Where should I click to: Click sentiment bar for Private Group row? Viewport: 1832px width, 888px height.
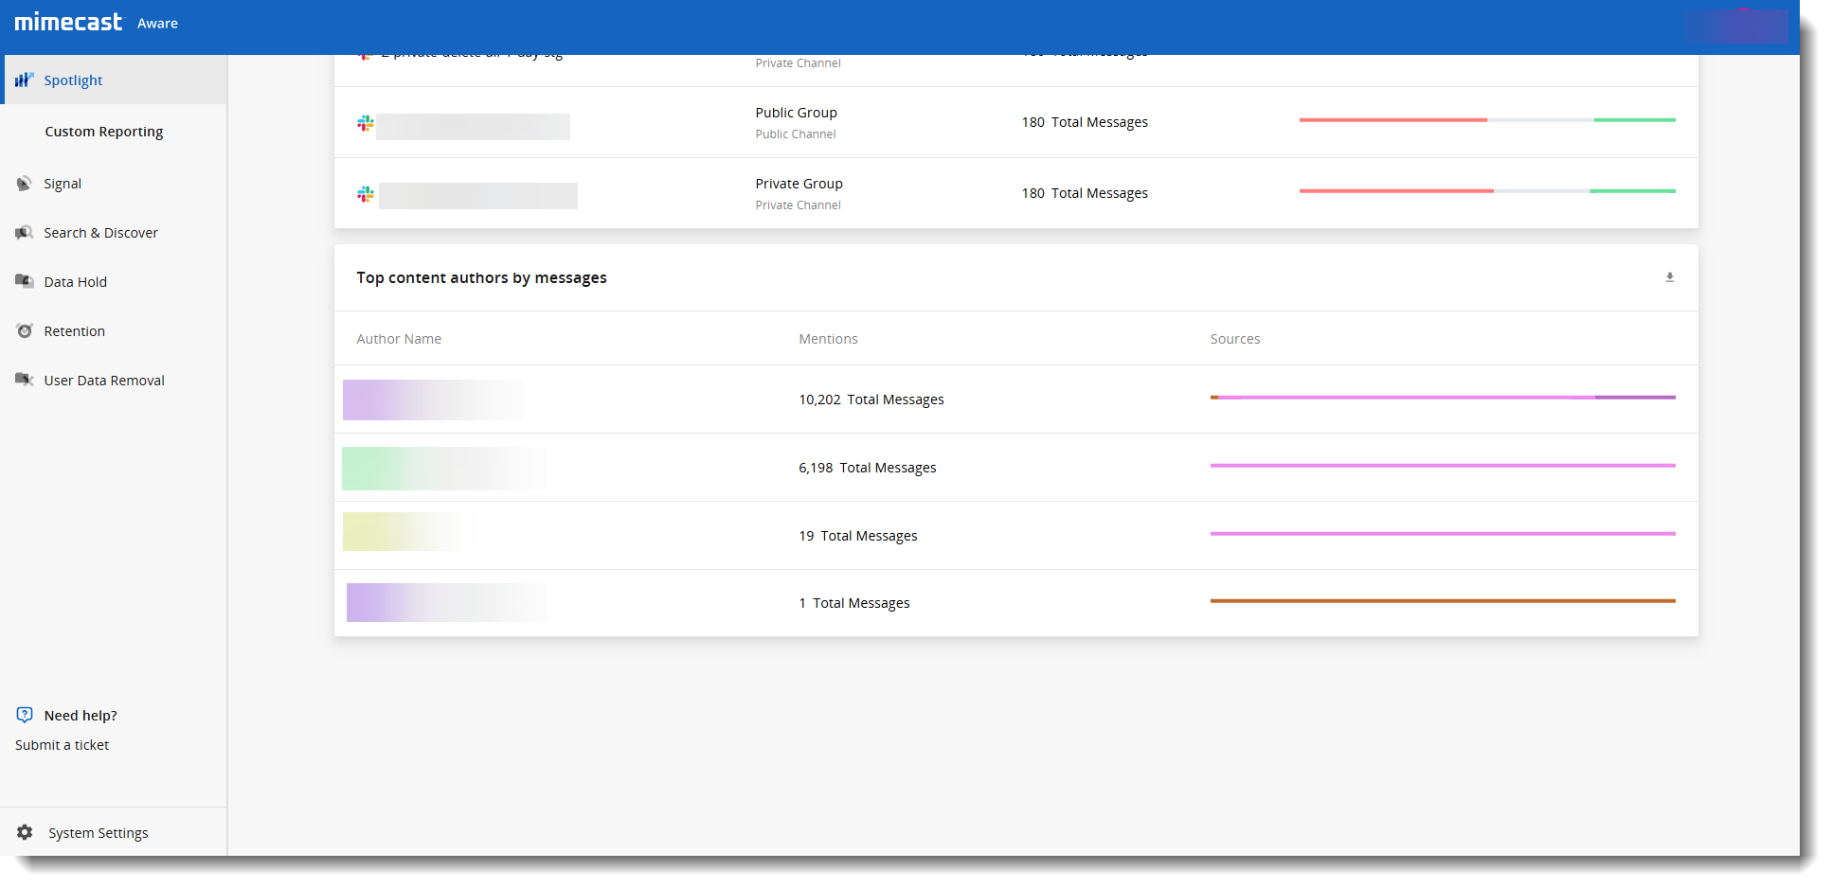1486,191
